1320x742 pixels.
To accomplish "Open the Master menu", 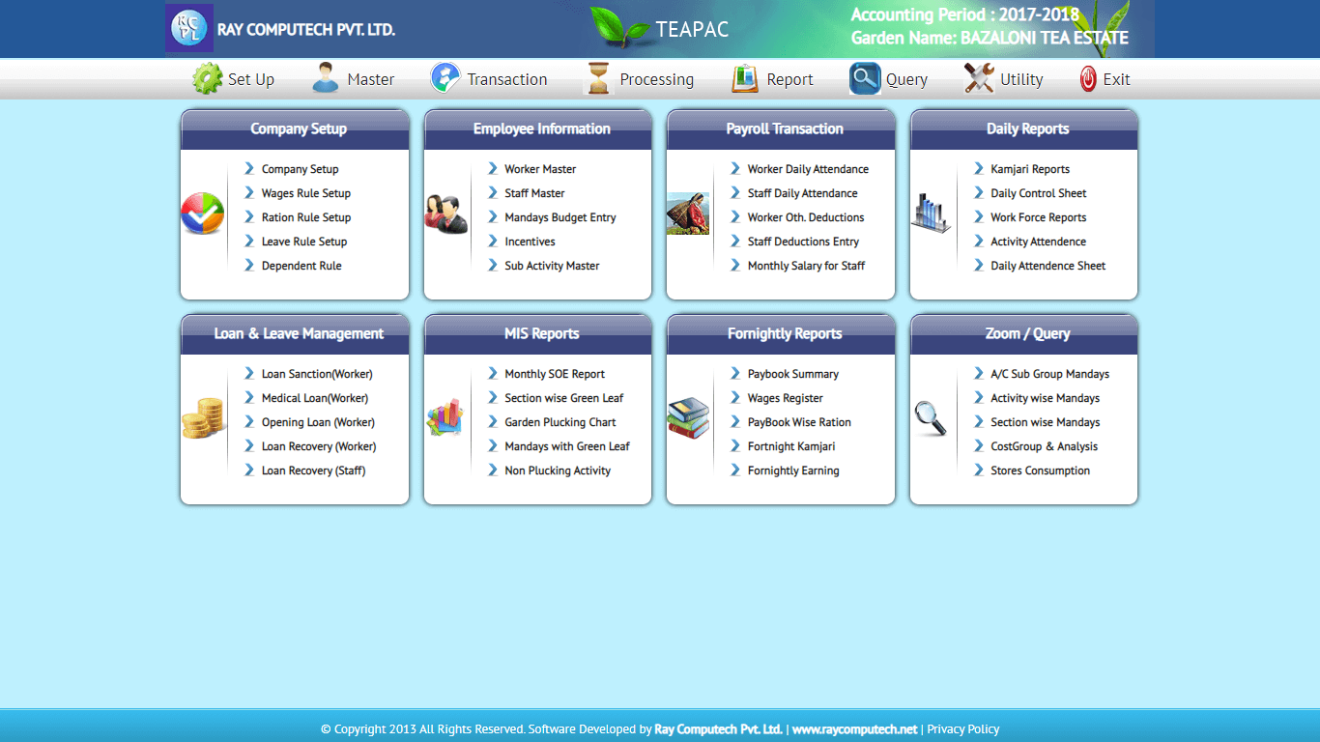I will (x=371, y=79).
